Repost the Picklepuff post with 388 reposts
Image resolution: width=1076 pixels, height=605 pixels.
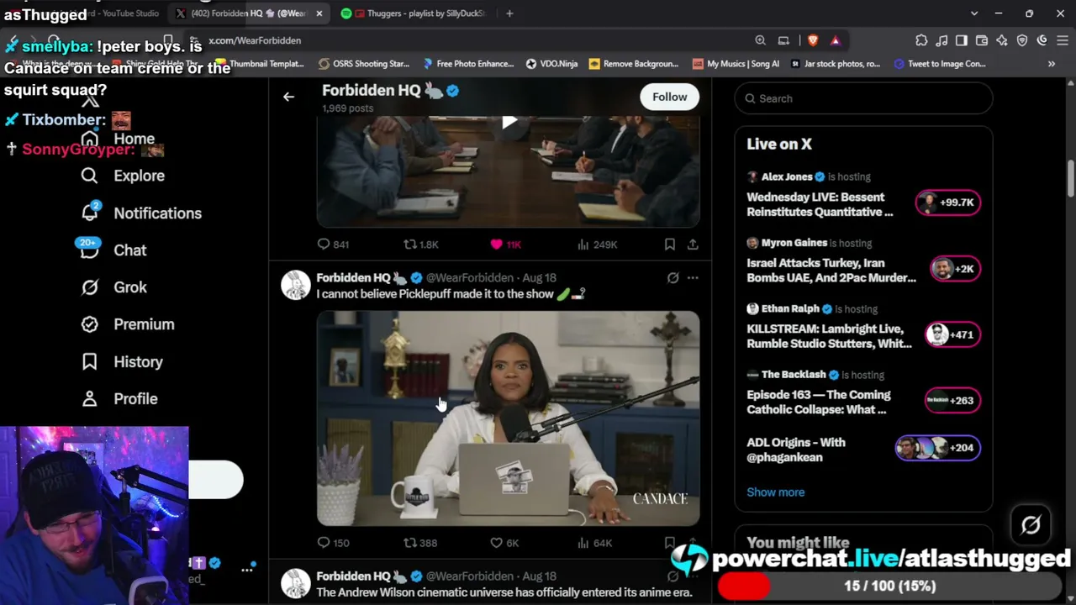pyautogui.click(x=420, y=543)
